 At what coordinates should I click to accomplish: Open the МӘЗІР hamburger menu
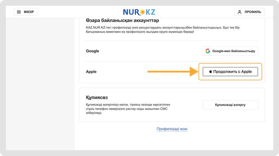coord(26,12)
